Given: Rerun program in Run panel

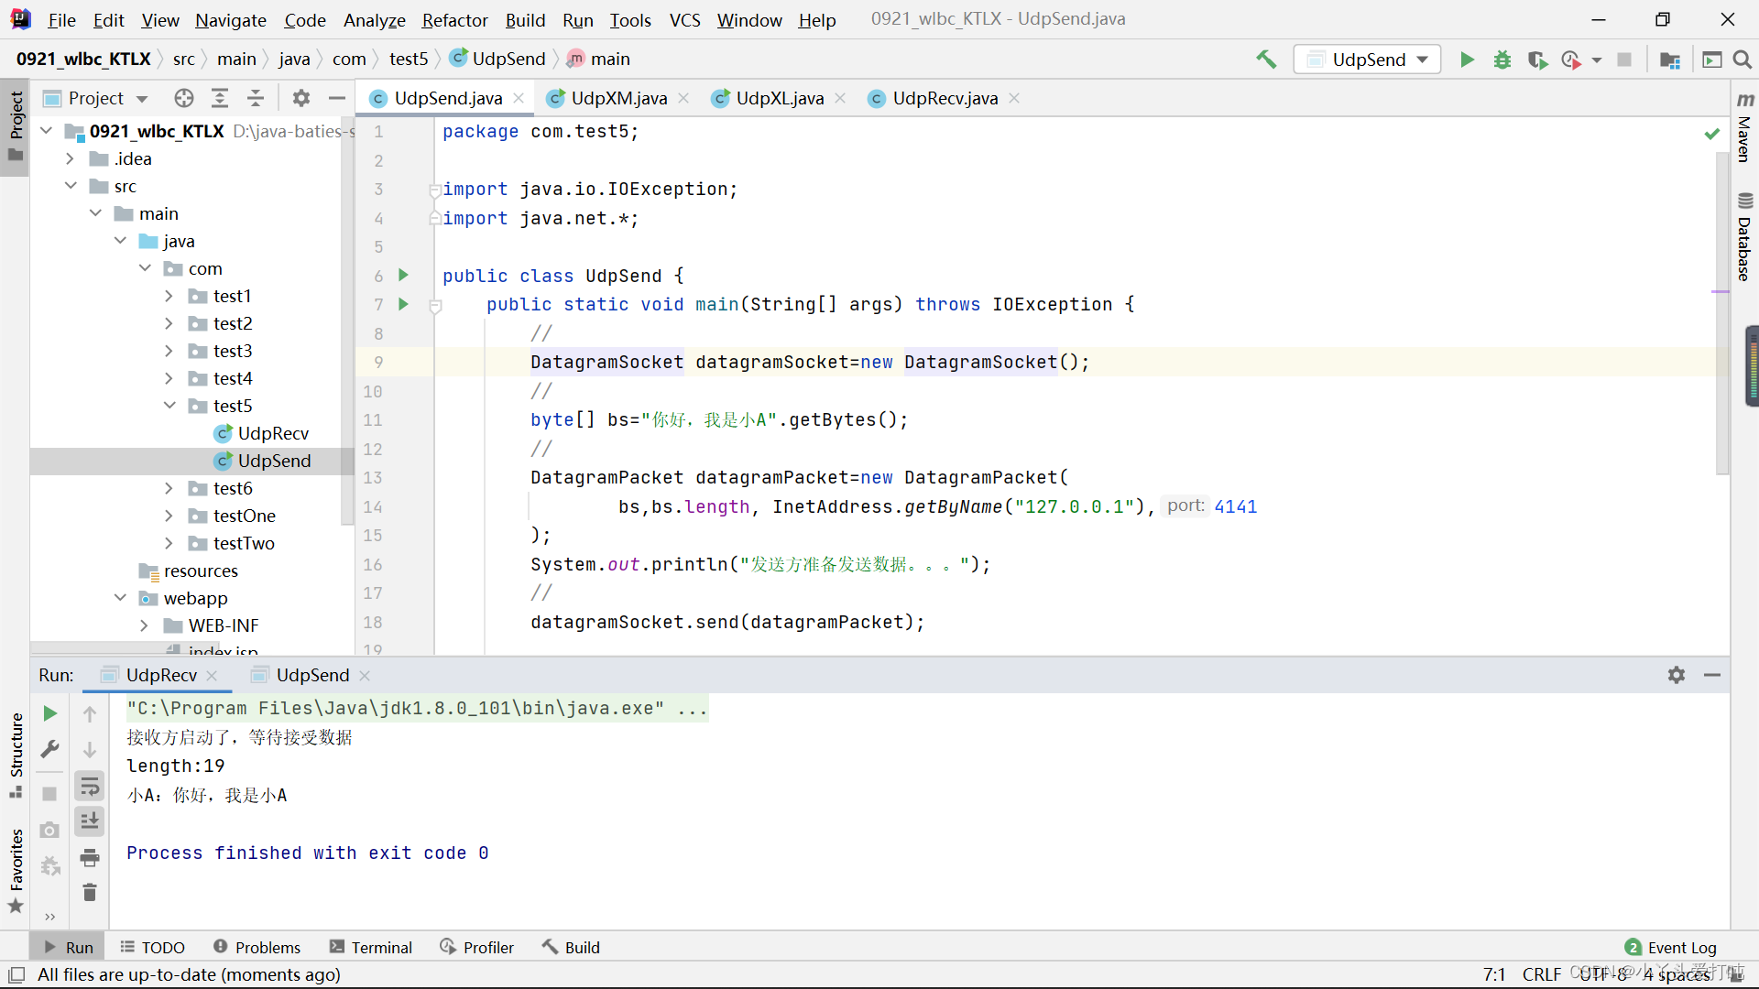Looking at the screenshot, I should pos(50,713).
